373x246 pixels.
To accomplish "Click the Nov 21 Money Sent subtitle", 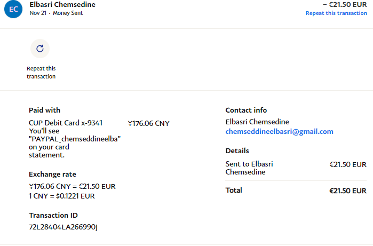I will click(x=56, y=13).
